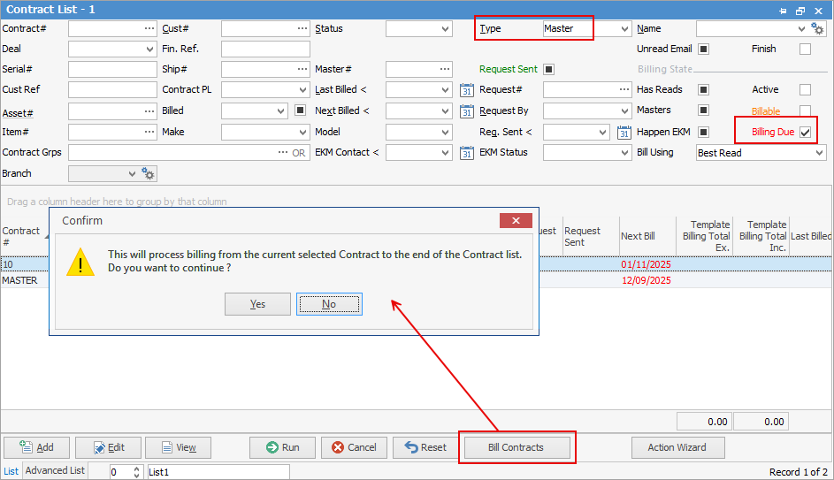Open the Make dropdown
The width and height of the screenshot is (834, 480).
pyautogui.click(x=302, y=132)
